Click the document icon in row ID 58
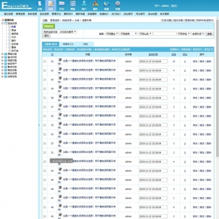This screenshot has height=219, width=219. pyautogui.click(x=60, y=96)
